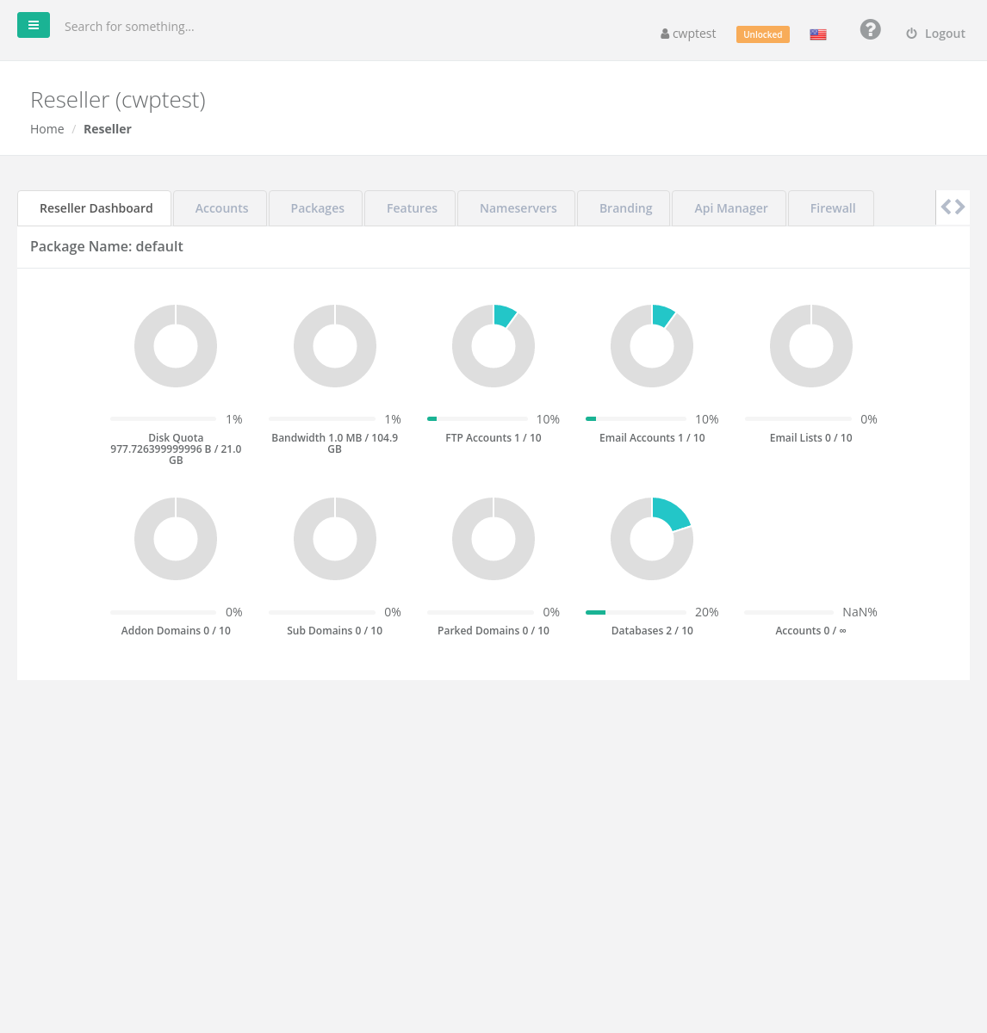The height and width of the screenshot is (1033, 987).
Task: Go to Home breadcrumb link
Action: tap(47, 129)
